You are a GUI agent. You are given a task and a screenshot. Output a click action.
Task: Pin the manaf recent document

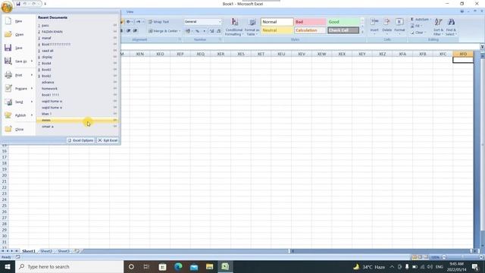(115, 38)
